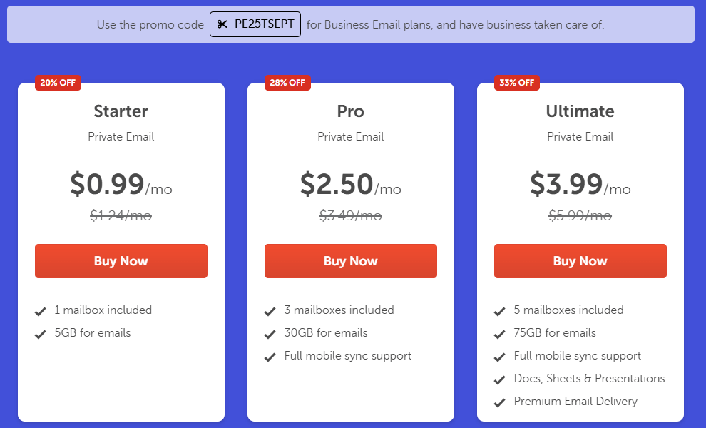Click the scissors icon beside the promo code
This screenshot has height=428, width=706.
point(222,24)
